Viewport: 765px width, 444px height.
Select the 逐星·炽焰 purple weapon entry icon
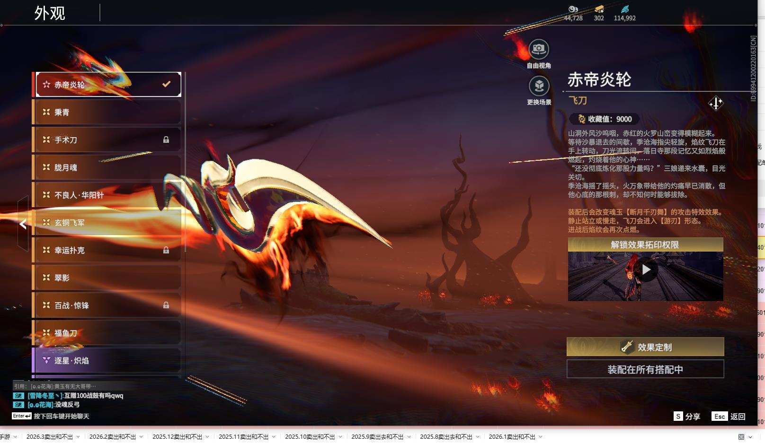[x=45, y=361]
